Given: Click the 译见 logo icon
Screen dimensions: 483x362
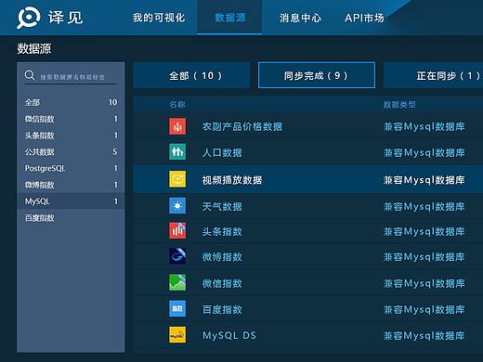Looking at the screenshot, I should (28, 18).
